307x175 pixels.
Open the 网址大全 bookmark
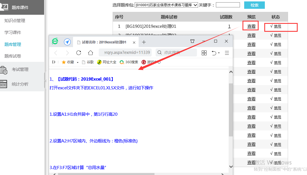(x=107, y=62)
